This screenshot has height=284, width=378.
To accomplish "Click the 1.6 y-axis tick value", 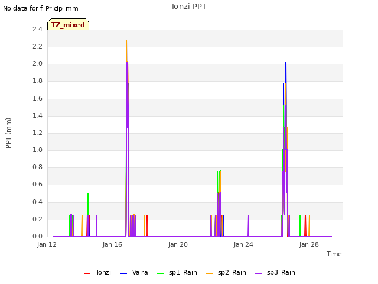I will [x=37, y=98].
